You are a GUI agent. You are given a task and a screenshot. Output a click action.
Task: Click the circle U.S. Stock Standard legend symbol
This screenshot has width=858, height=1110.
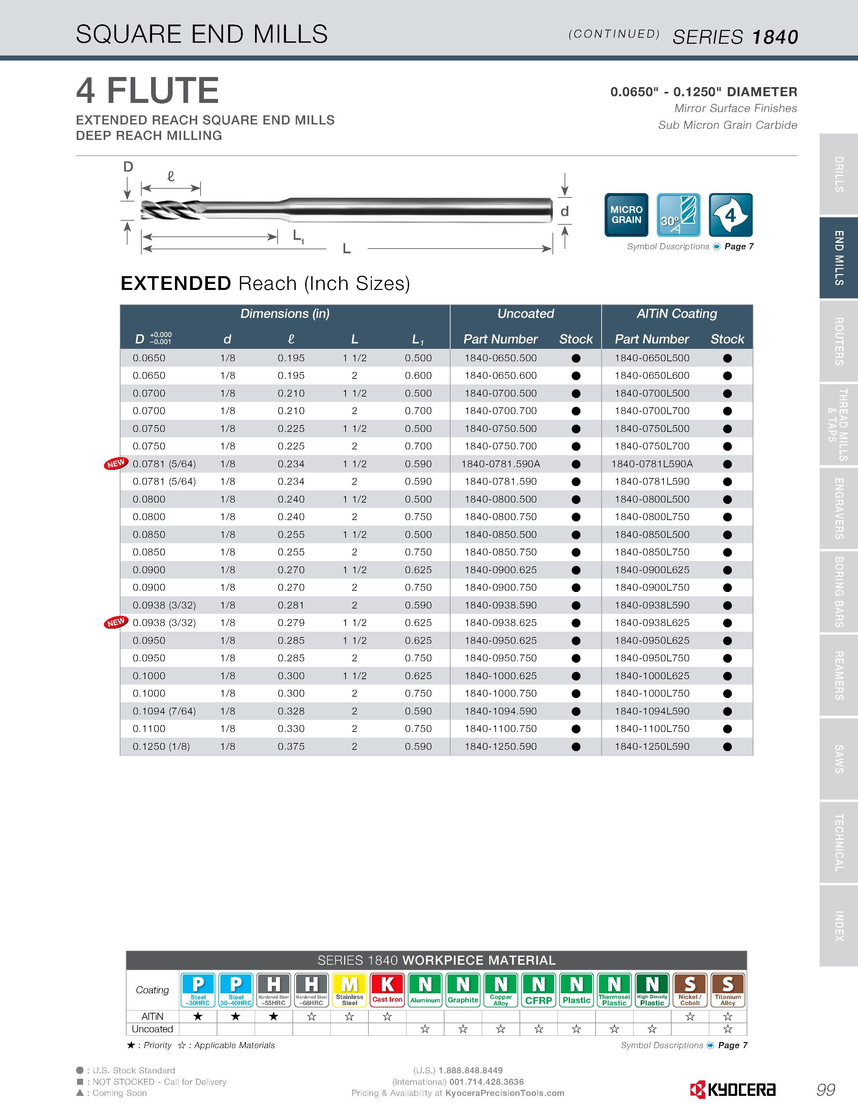point(80,1070)
